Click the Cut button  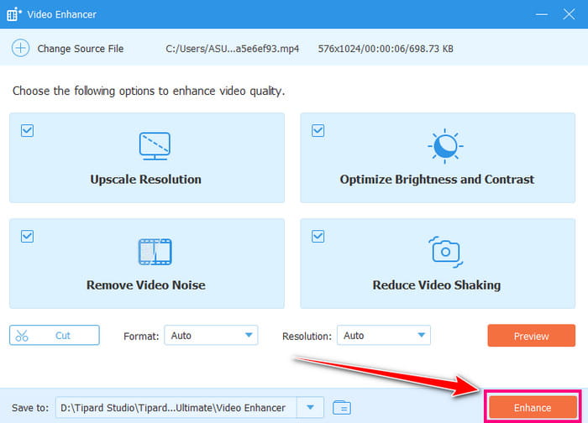pyautogui.click(x=55, y=336)
